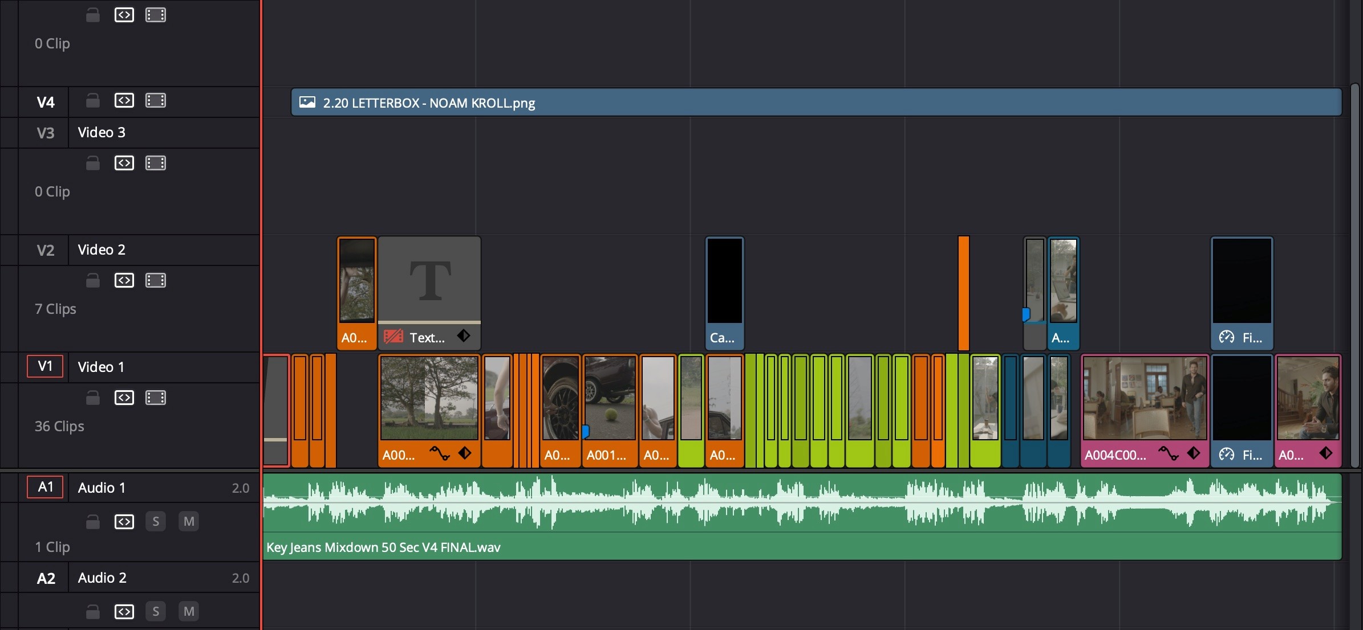Click the keyframe diamond on Text clip
Screen dimensions: 1363x630
pyautogui.click(x=464, y=336)
